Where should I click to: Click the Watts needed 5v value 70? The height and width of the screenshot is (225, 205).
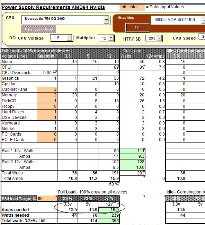(88, 215)
